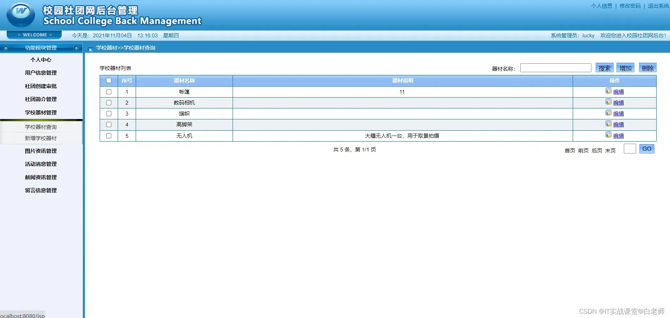Click the 编辑 link for 旗帜
670x318 pixels.
tap(619, 114)
